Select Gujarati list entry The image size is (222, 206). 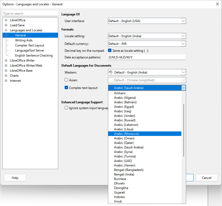coord(145,192)
